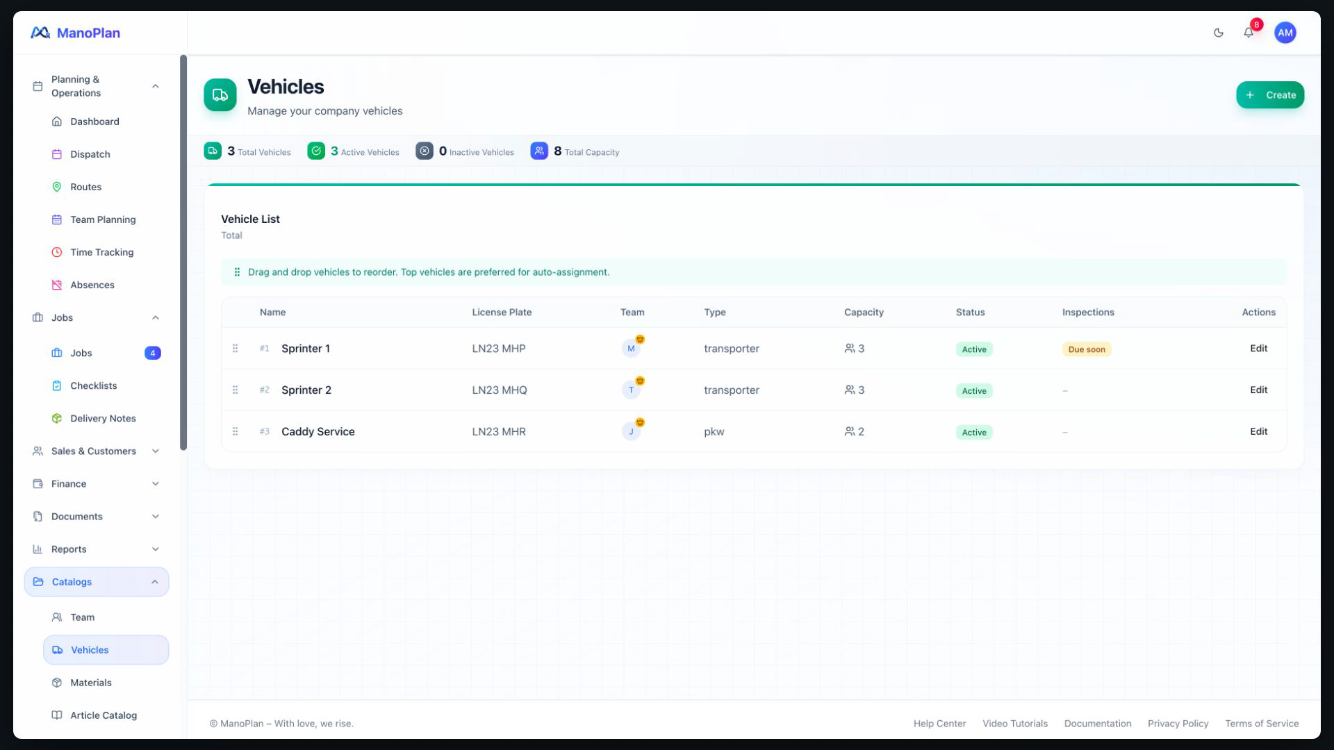Click the sidebar scrollbar
1334x750 pixels.
coord(183,253)
